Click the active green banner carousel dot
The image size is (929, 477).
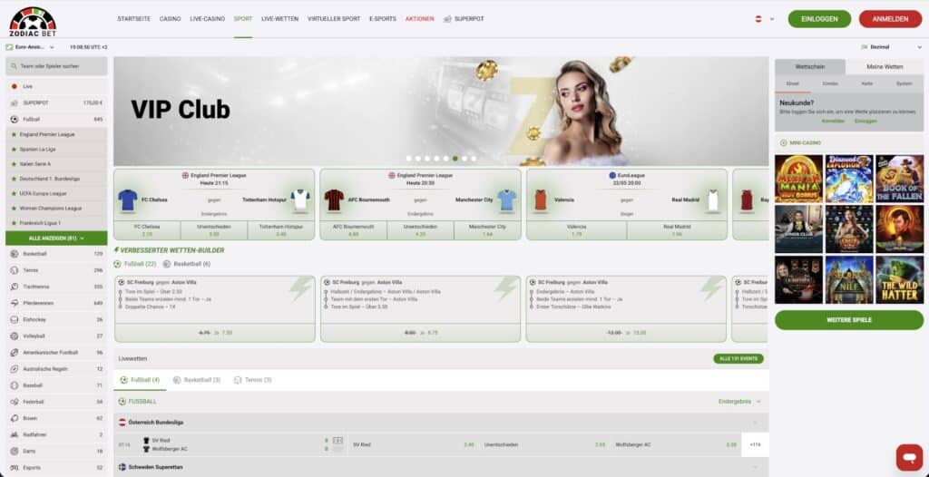(x=455, y=159)
